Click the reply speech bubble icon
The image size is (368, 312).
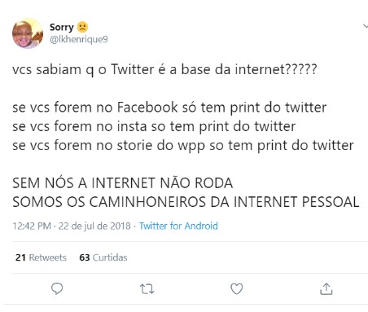(x=57, y=288)
